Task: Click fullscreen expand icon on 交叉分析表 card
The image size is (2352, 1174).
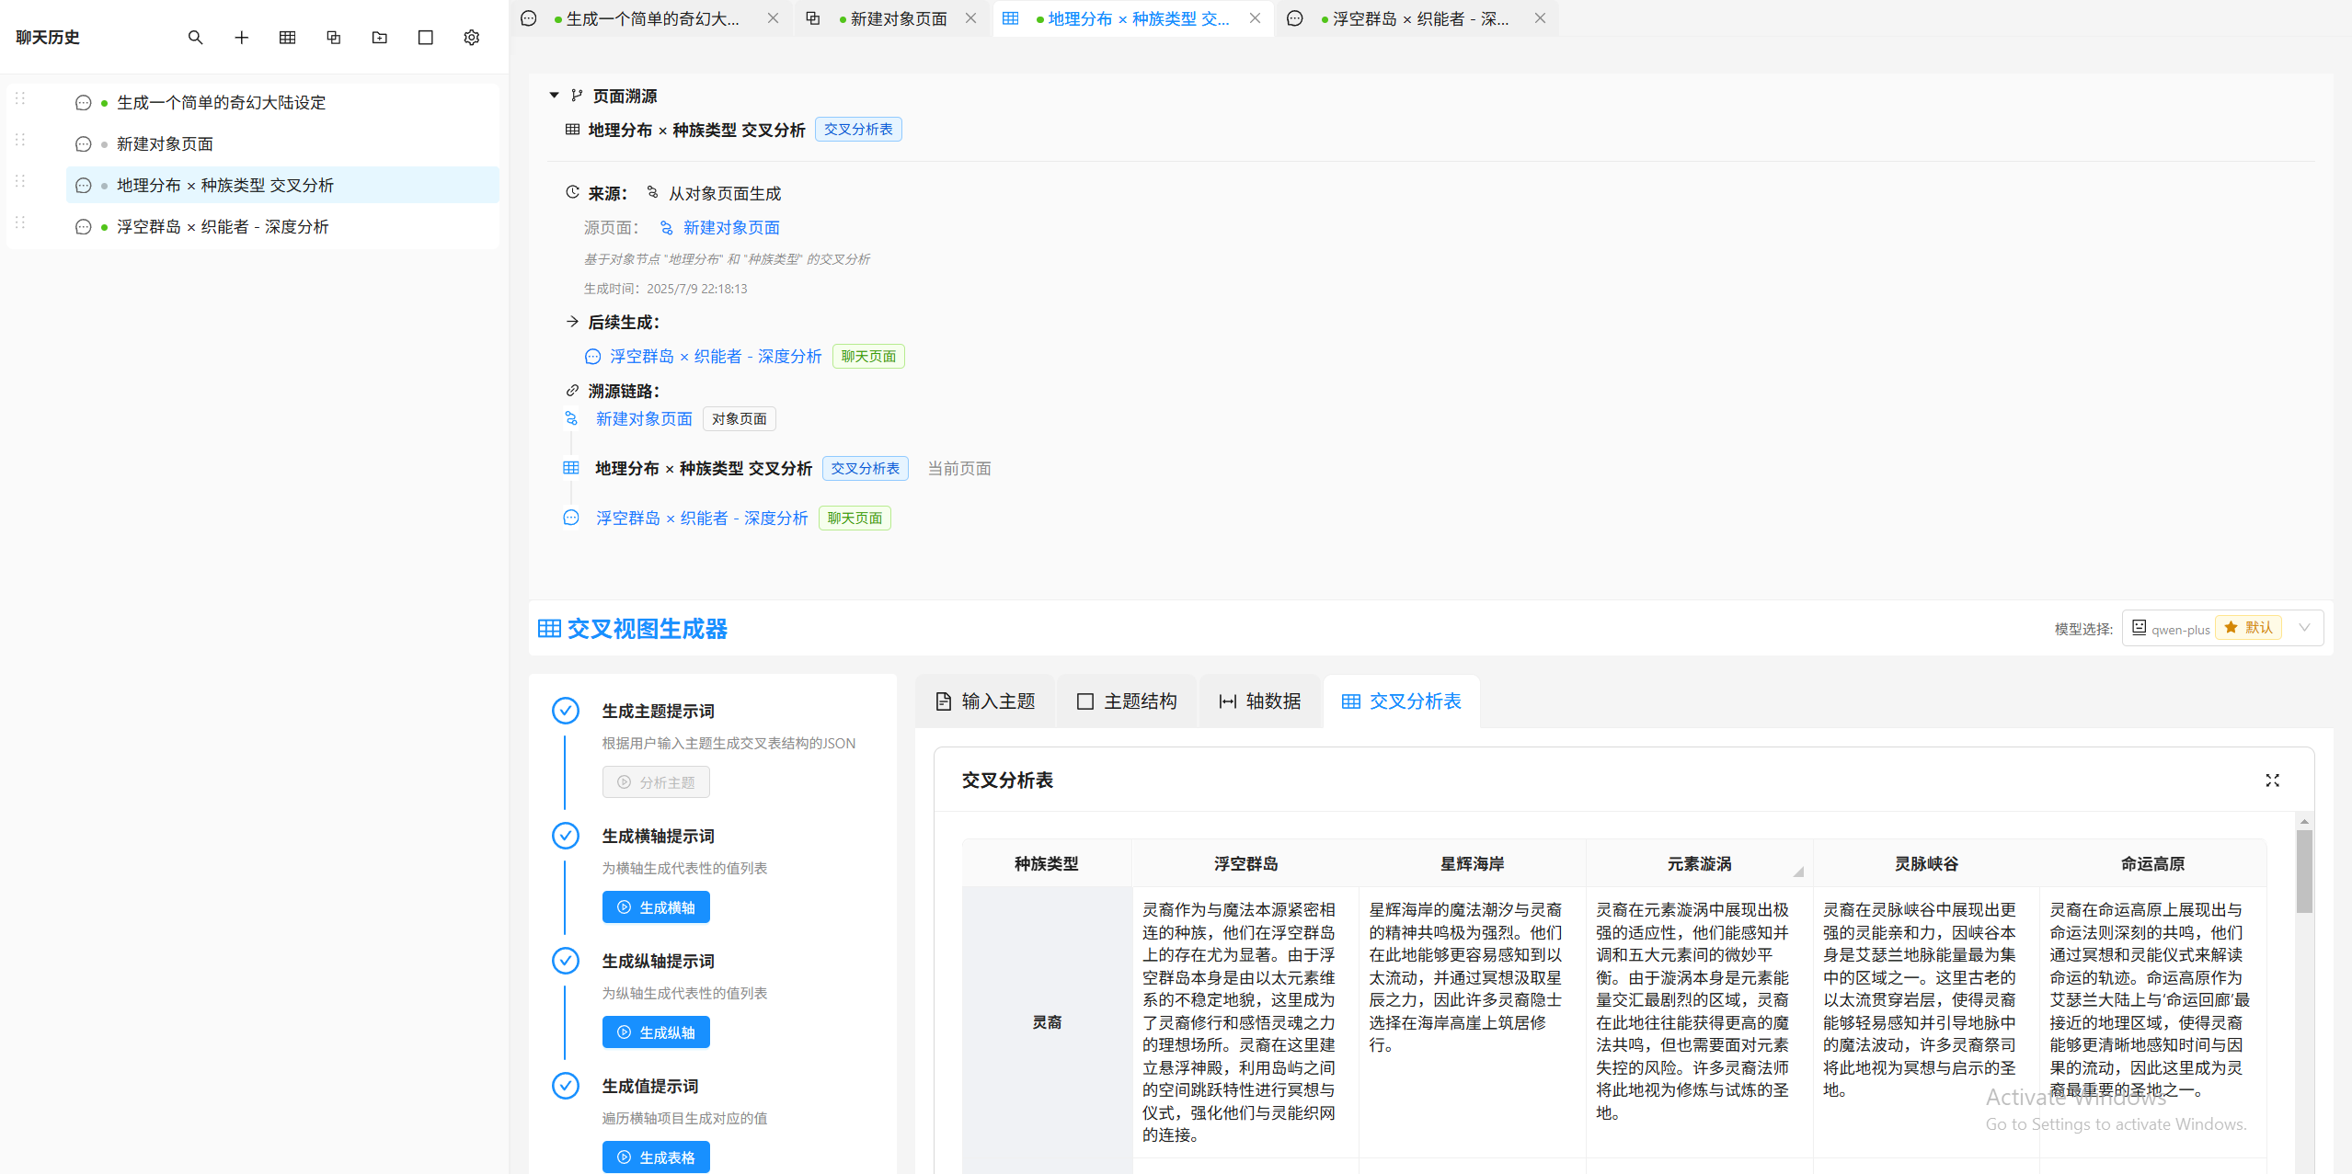Action: point(2272,781)
